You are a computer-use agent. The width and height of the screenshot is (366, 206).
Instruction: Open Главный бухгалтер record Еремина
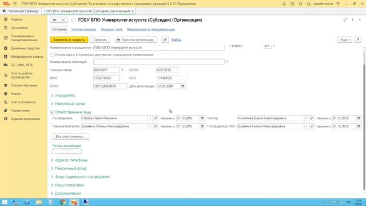coord(155,126)
